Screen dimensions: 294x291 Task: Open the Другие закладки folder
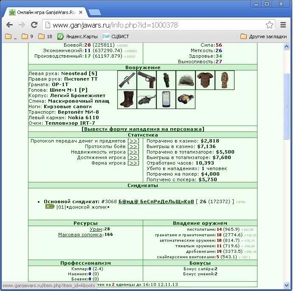click(263, 36)
